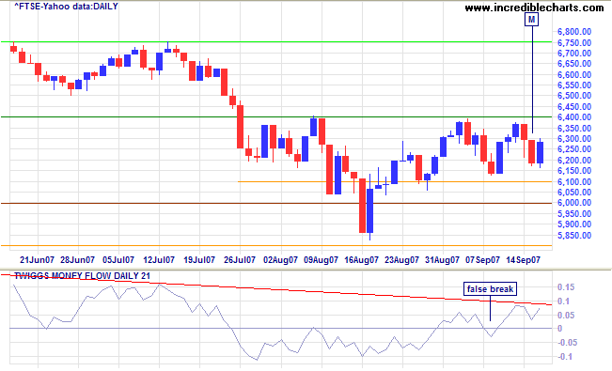Click the 'false break' annotation label
This screenshot has height=371, width=612.
[490, 289]
